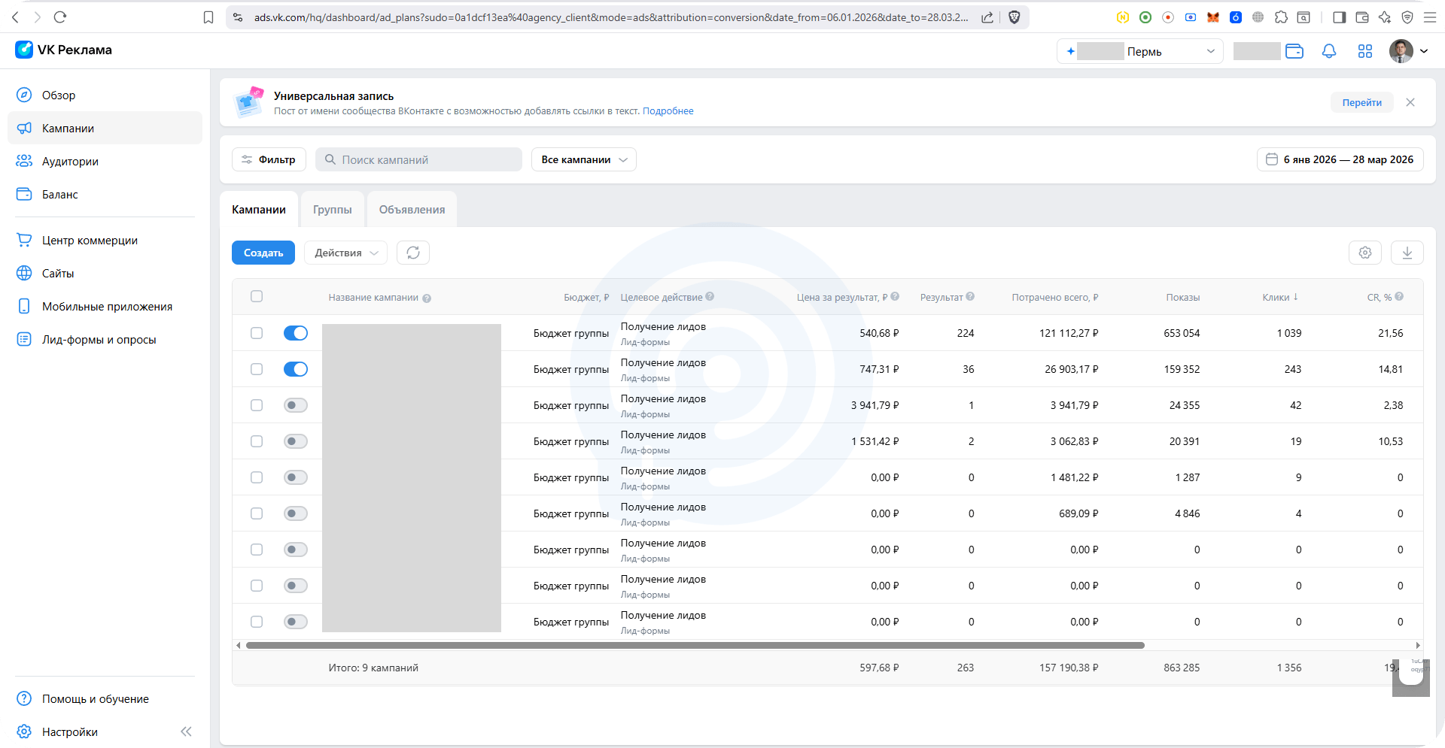This screenshot has height=748, width=1445.
Task: Check the select-all campaigns checkbox
Action: click(257, 296)
